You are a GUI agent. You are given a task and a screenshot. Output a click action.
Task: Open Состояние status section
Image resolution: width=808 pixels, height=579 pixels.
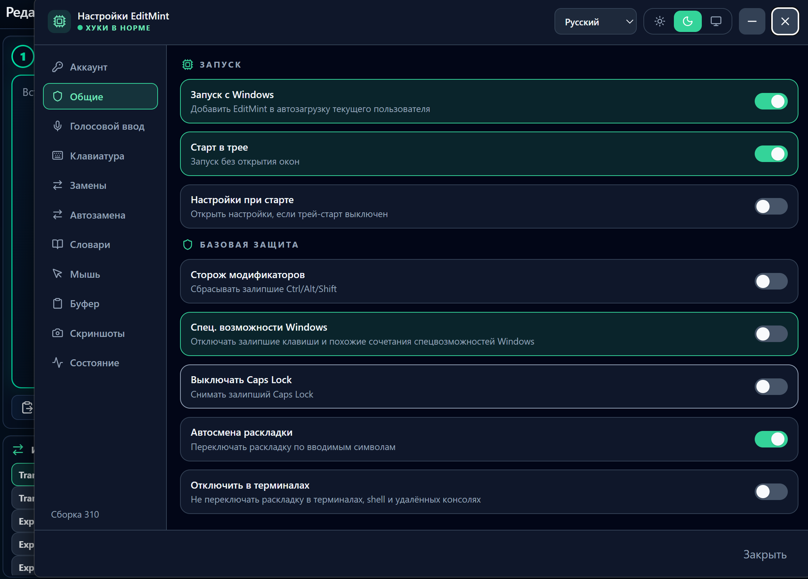click(100, 363)
